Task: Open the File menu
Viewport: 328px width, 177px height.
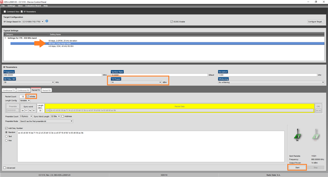Action: coord(3,6)
